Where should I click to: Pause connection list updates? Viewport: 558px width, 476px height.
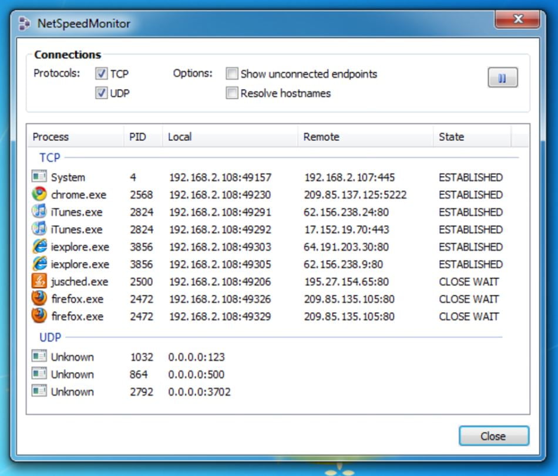[502, 77]
